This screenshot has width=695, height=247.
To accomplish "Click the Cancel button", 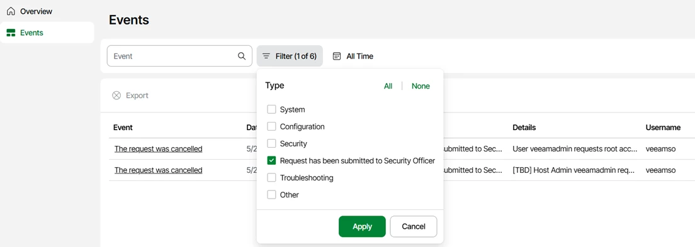I will coord(414,227).
